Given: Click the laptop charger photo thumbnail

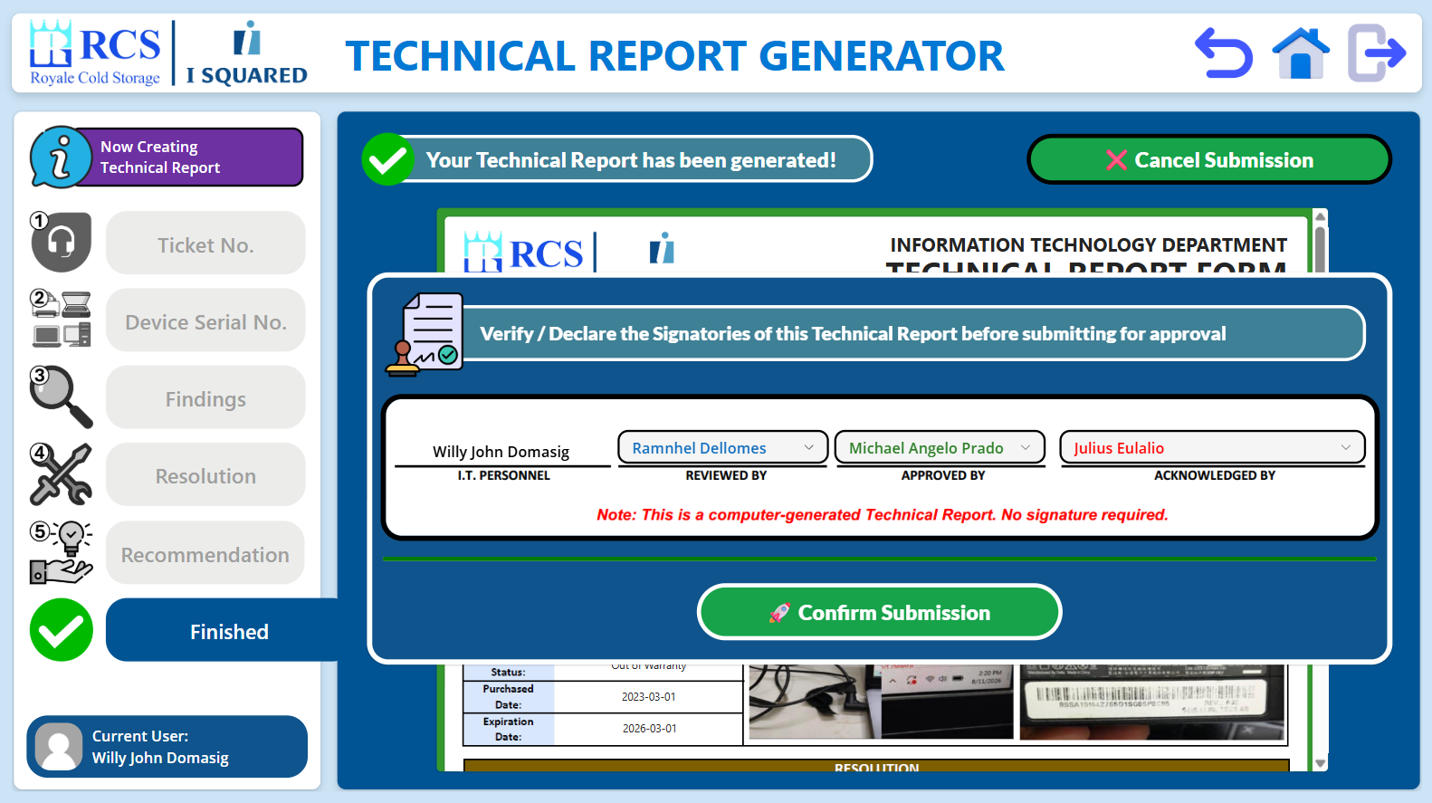Looking at the screenshot, I should [814, 702].
